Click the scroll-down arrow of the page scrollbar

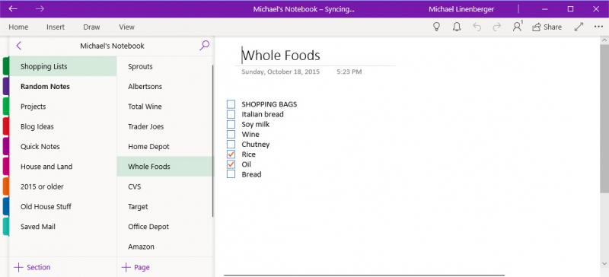pyautogui.click(x=604, y=264)
